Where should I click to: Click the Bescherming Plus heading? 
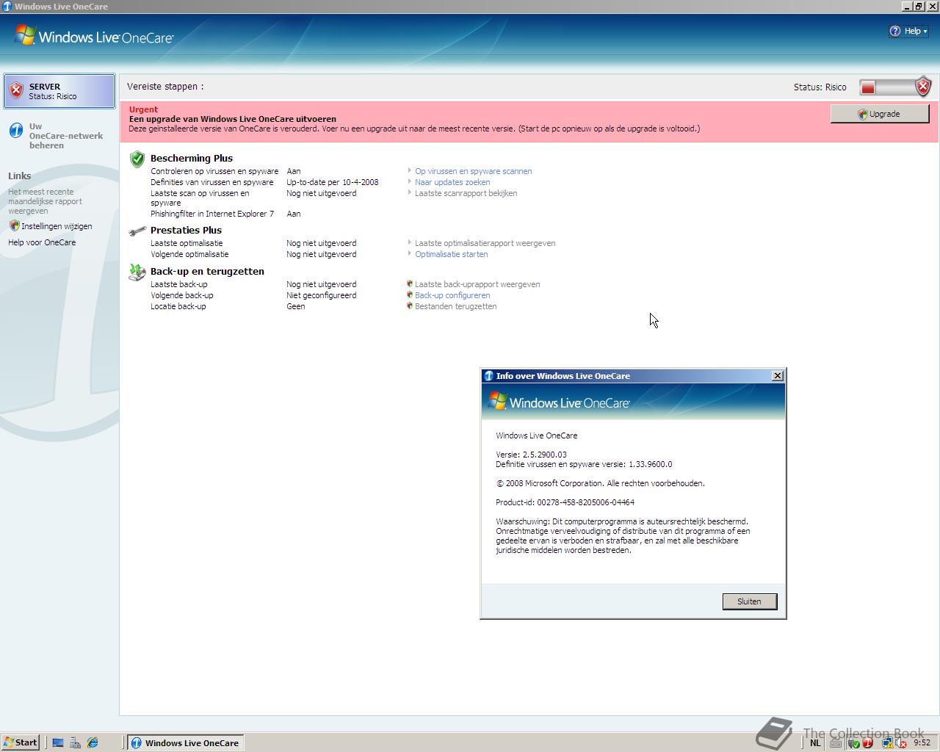tap(192, 158)
